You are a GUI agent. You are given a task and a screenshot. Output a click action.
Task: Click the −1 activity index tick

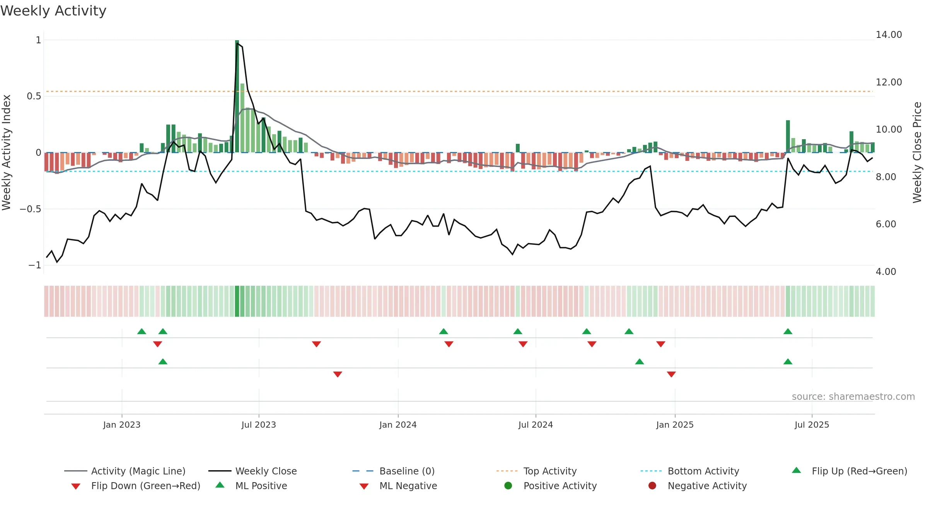(x=34, y=265)
